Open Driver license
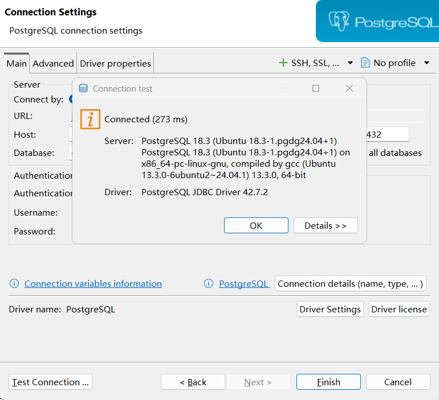This screenshot has height=400, width=439. (x=399, y=309)
